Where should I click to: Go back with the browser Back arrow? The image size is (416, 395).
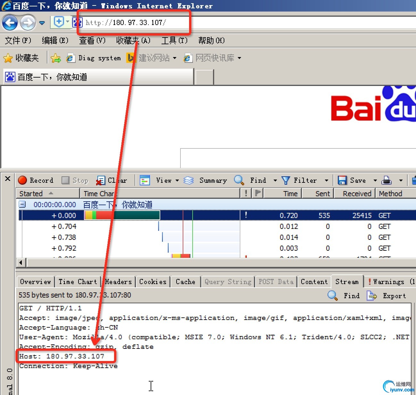coord(10,23)
